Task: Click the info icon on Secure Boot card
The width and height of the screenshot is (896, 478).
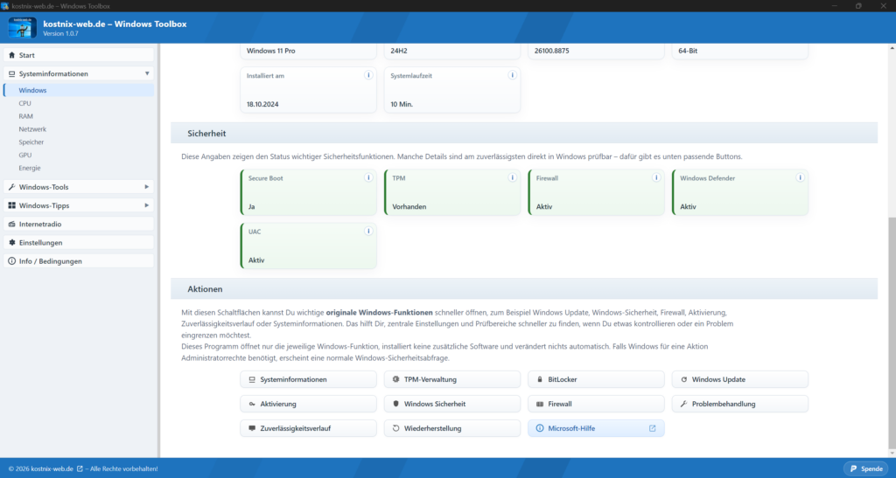Action: tap(368, 177)
